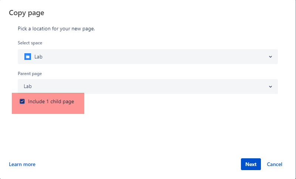Click the "Include 1 child page" label text

point(51,101)
